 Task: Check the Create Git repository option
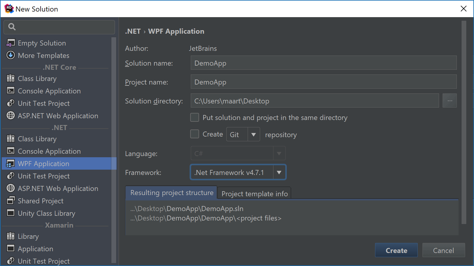pos(194,134)
